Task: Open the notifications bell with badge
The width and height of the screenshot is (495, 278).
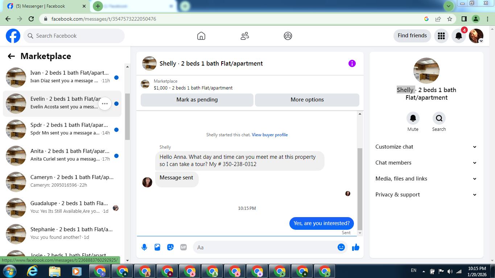Action: [x=459, y=36]
